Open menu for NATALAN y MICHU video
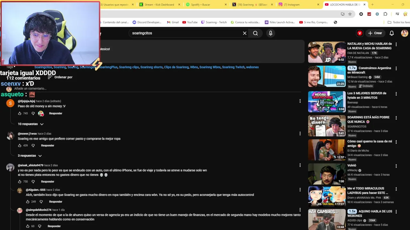Screen dimensions: 410x230 click(396, 45)
